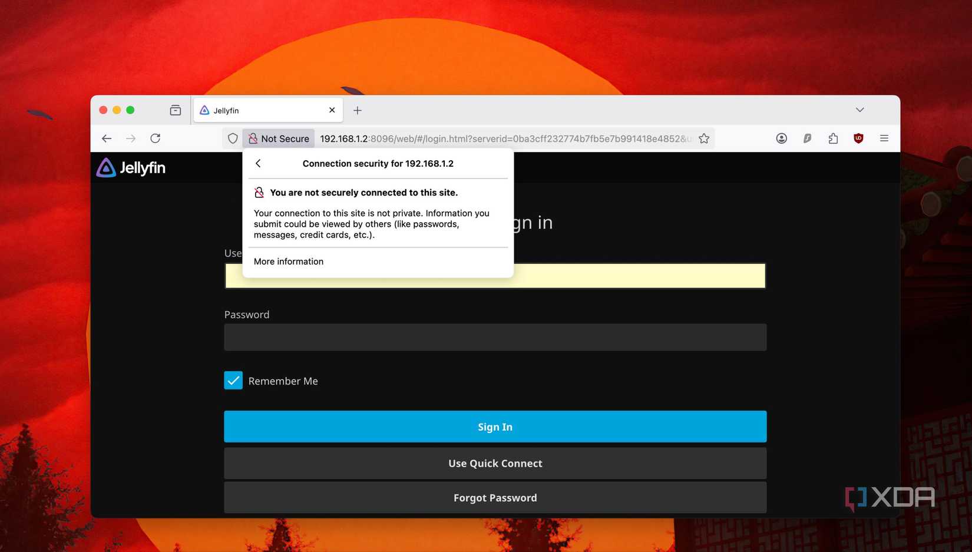Collapse the connection security panel with back chevron

coord(258,163)
